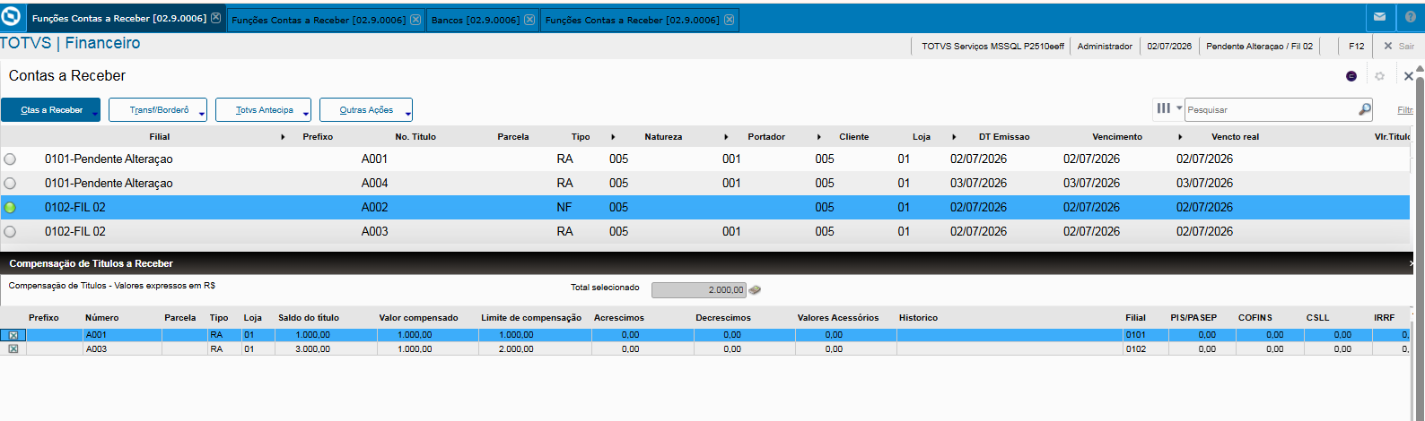Image resolution: width=1425 pixels, height=421 pixels.
Task: Click the column layout bars icon
Action: pyautogui.click(x=1163, y=108)
